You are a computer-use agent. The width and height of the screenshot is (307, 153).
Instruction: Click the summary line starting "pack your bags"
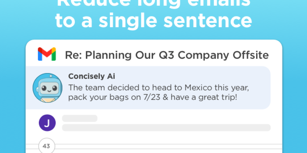(153, 97)
